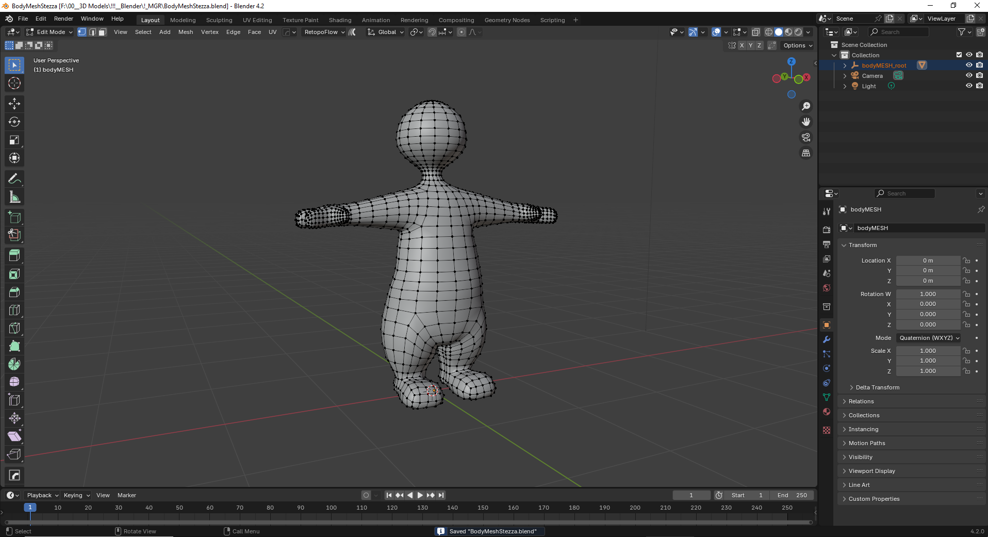
Task: Toggle viewport visibility of Light object
Action: 969,86
